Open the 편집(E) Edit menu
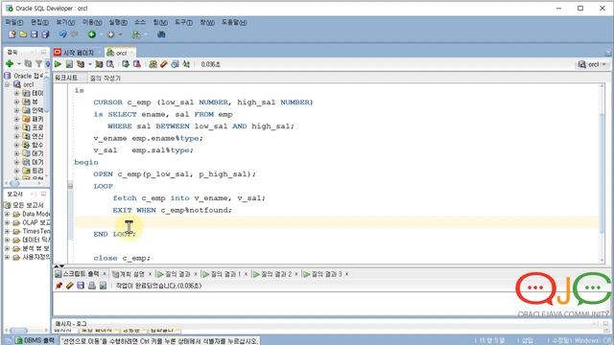Screen dimensions: 614x345 click(39, 22)
